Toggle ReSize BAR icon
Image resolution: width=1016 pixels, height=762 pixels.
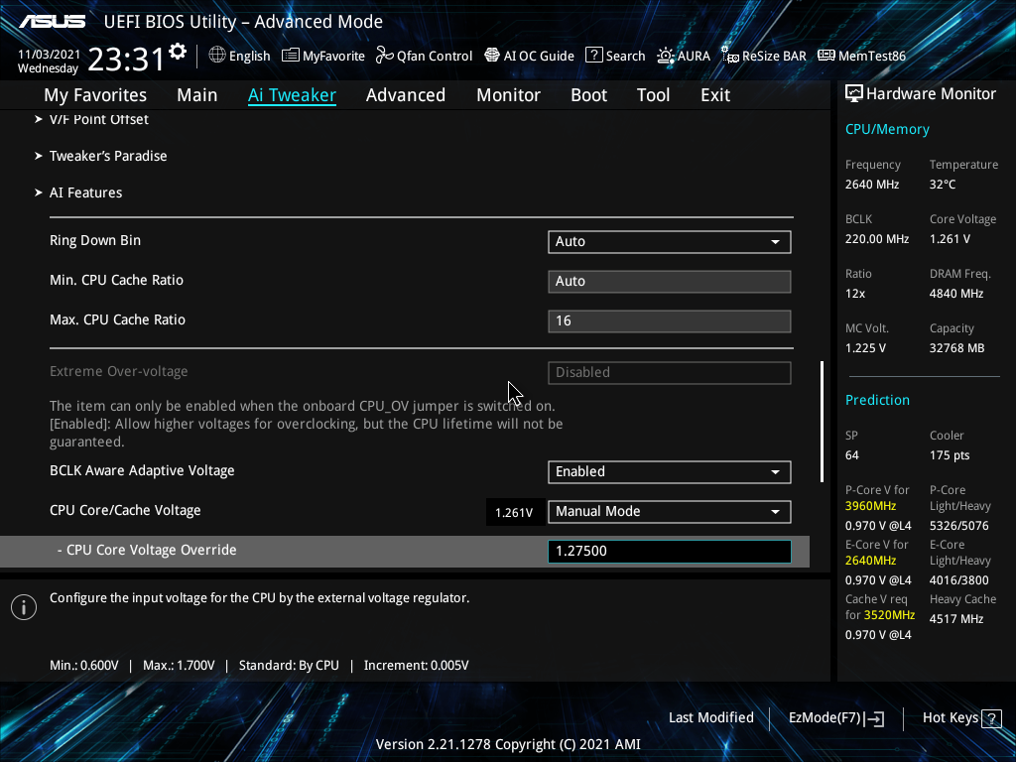click(x=730, y=56)
